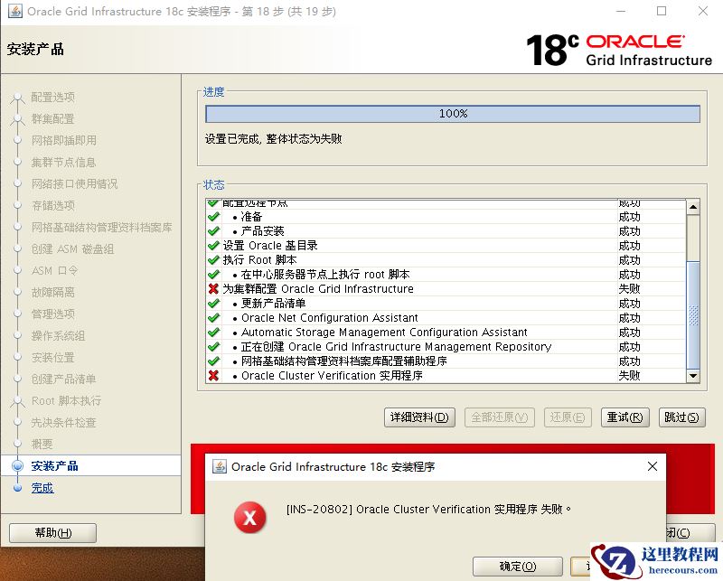Screen dimensions: 723x581
Task: Click the green check beside 执行 Root 脚本
Action: pos(213,259)
